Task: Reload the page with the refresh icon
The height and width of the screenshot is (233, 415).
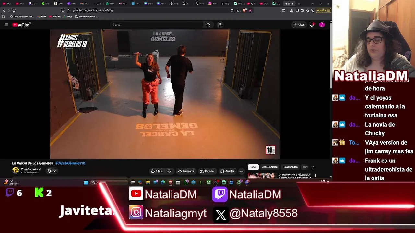Action: [14, 10]
